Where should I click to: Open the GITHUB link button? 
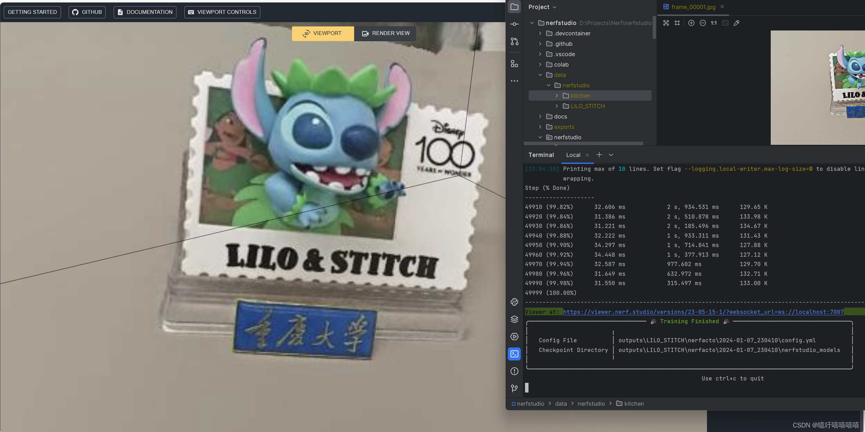(87, 12)
